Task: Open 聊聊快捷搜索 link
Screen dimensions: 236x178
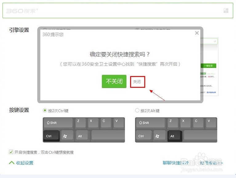Action: pyautogui.click(x=176, y=163)
